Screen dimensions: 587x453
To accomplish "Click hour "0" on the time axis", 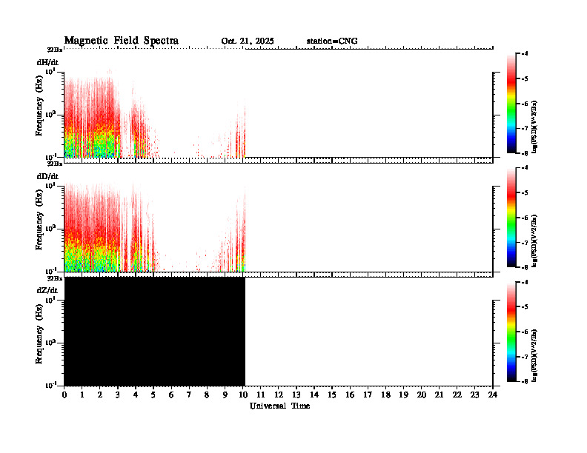I will (x=64, y=395).
